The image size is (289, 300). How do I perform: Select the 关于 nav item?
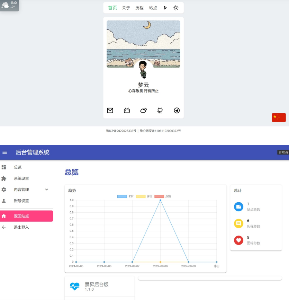(126, 8)
